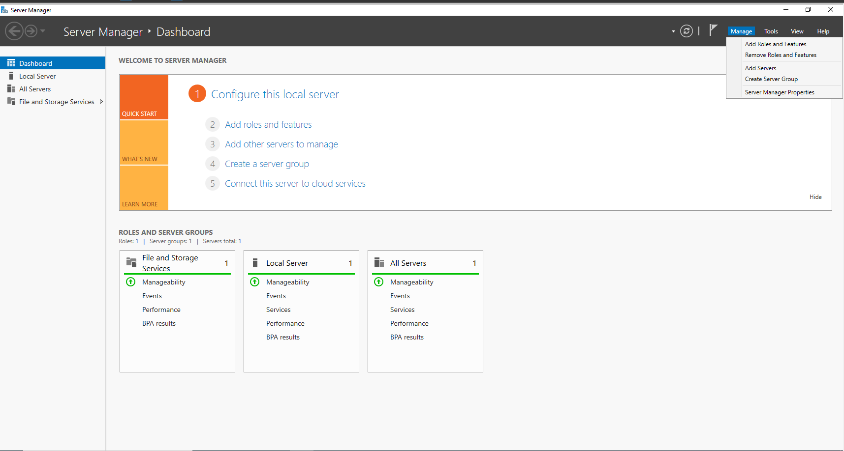Open Services in All Servers tile

(x=403, y=310)
